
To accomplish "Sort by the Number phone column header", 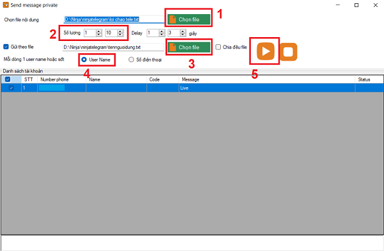I will (x=61, y=79).
